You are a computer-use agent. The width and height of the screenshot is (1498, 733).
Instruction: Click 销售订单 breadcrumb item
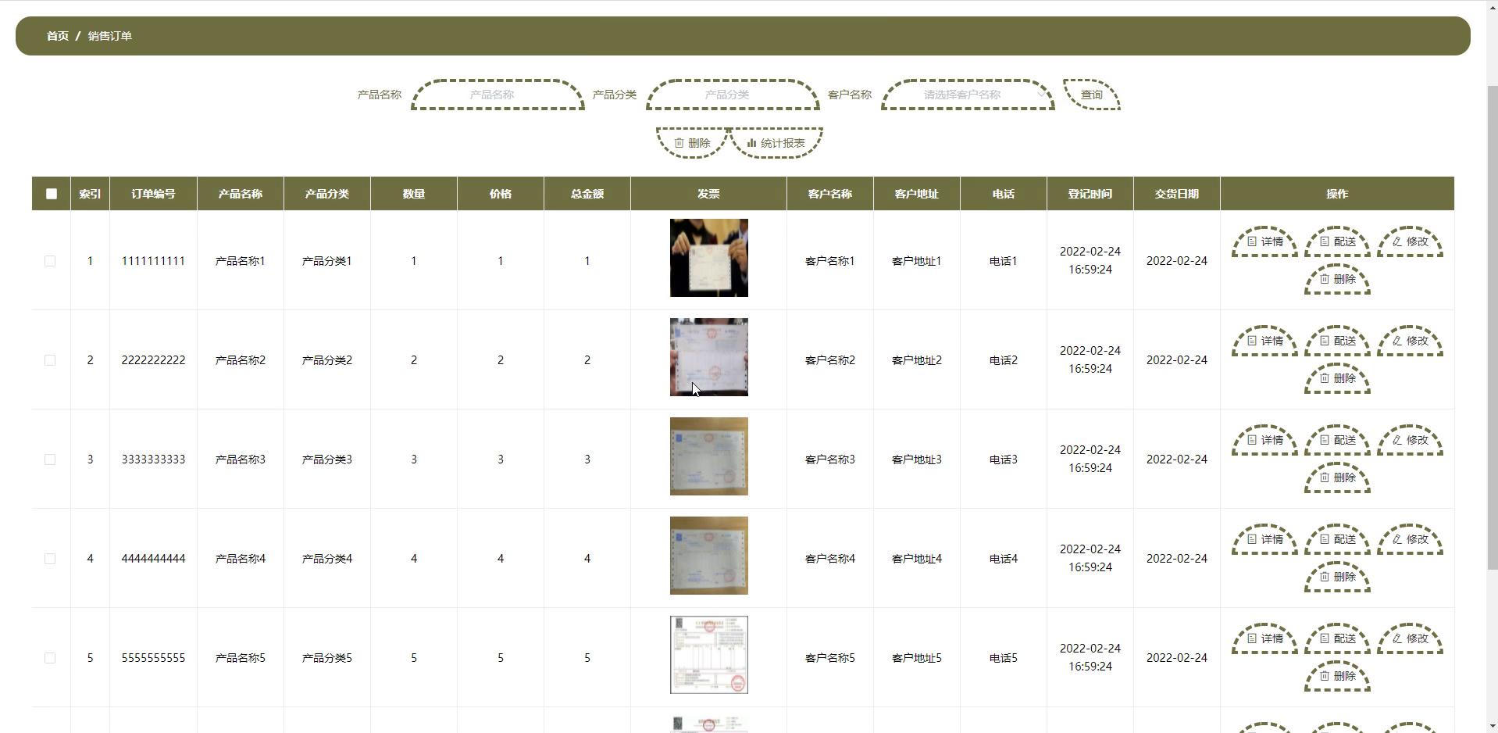(x=110, y=36)
